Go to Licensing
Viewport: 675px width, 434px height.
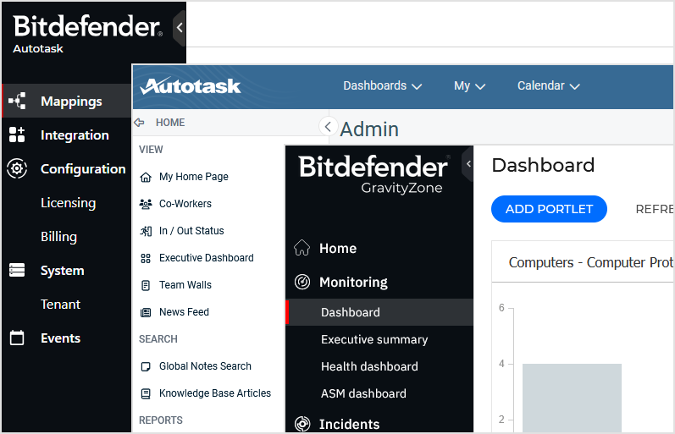tap(69, 202)
